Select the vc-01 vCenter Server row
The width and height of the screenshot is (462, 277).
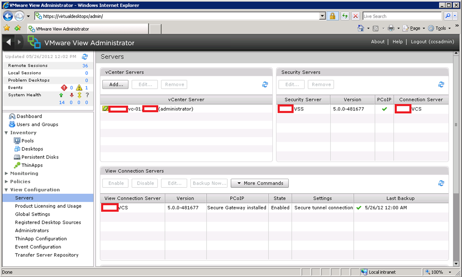186,109
